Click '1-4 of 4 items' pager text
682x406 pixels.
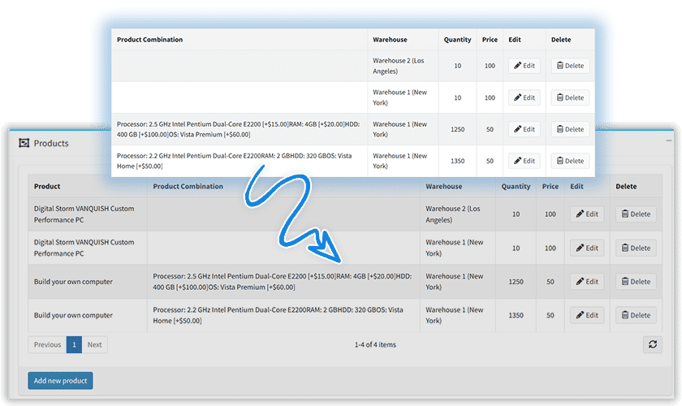[375, 344]
